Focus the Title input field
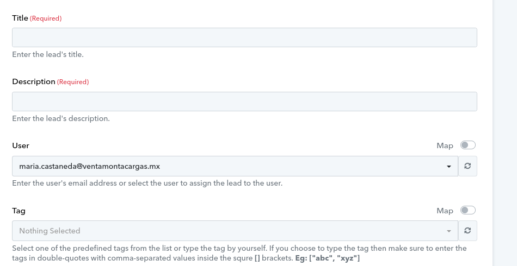The height and width of the screenshot is (266, 517). pos(245,37)
